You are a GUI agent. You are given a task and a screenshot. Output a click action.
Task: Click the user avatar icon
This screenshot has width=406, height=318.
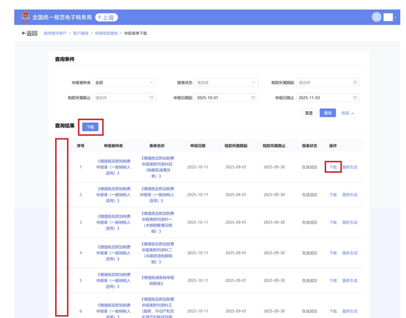point(377,17)
